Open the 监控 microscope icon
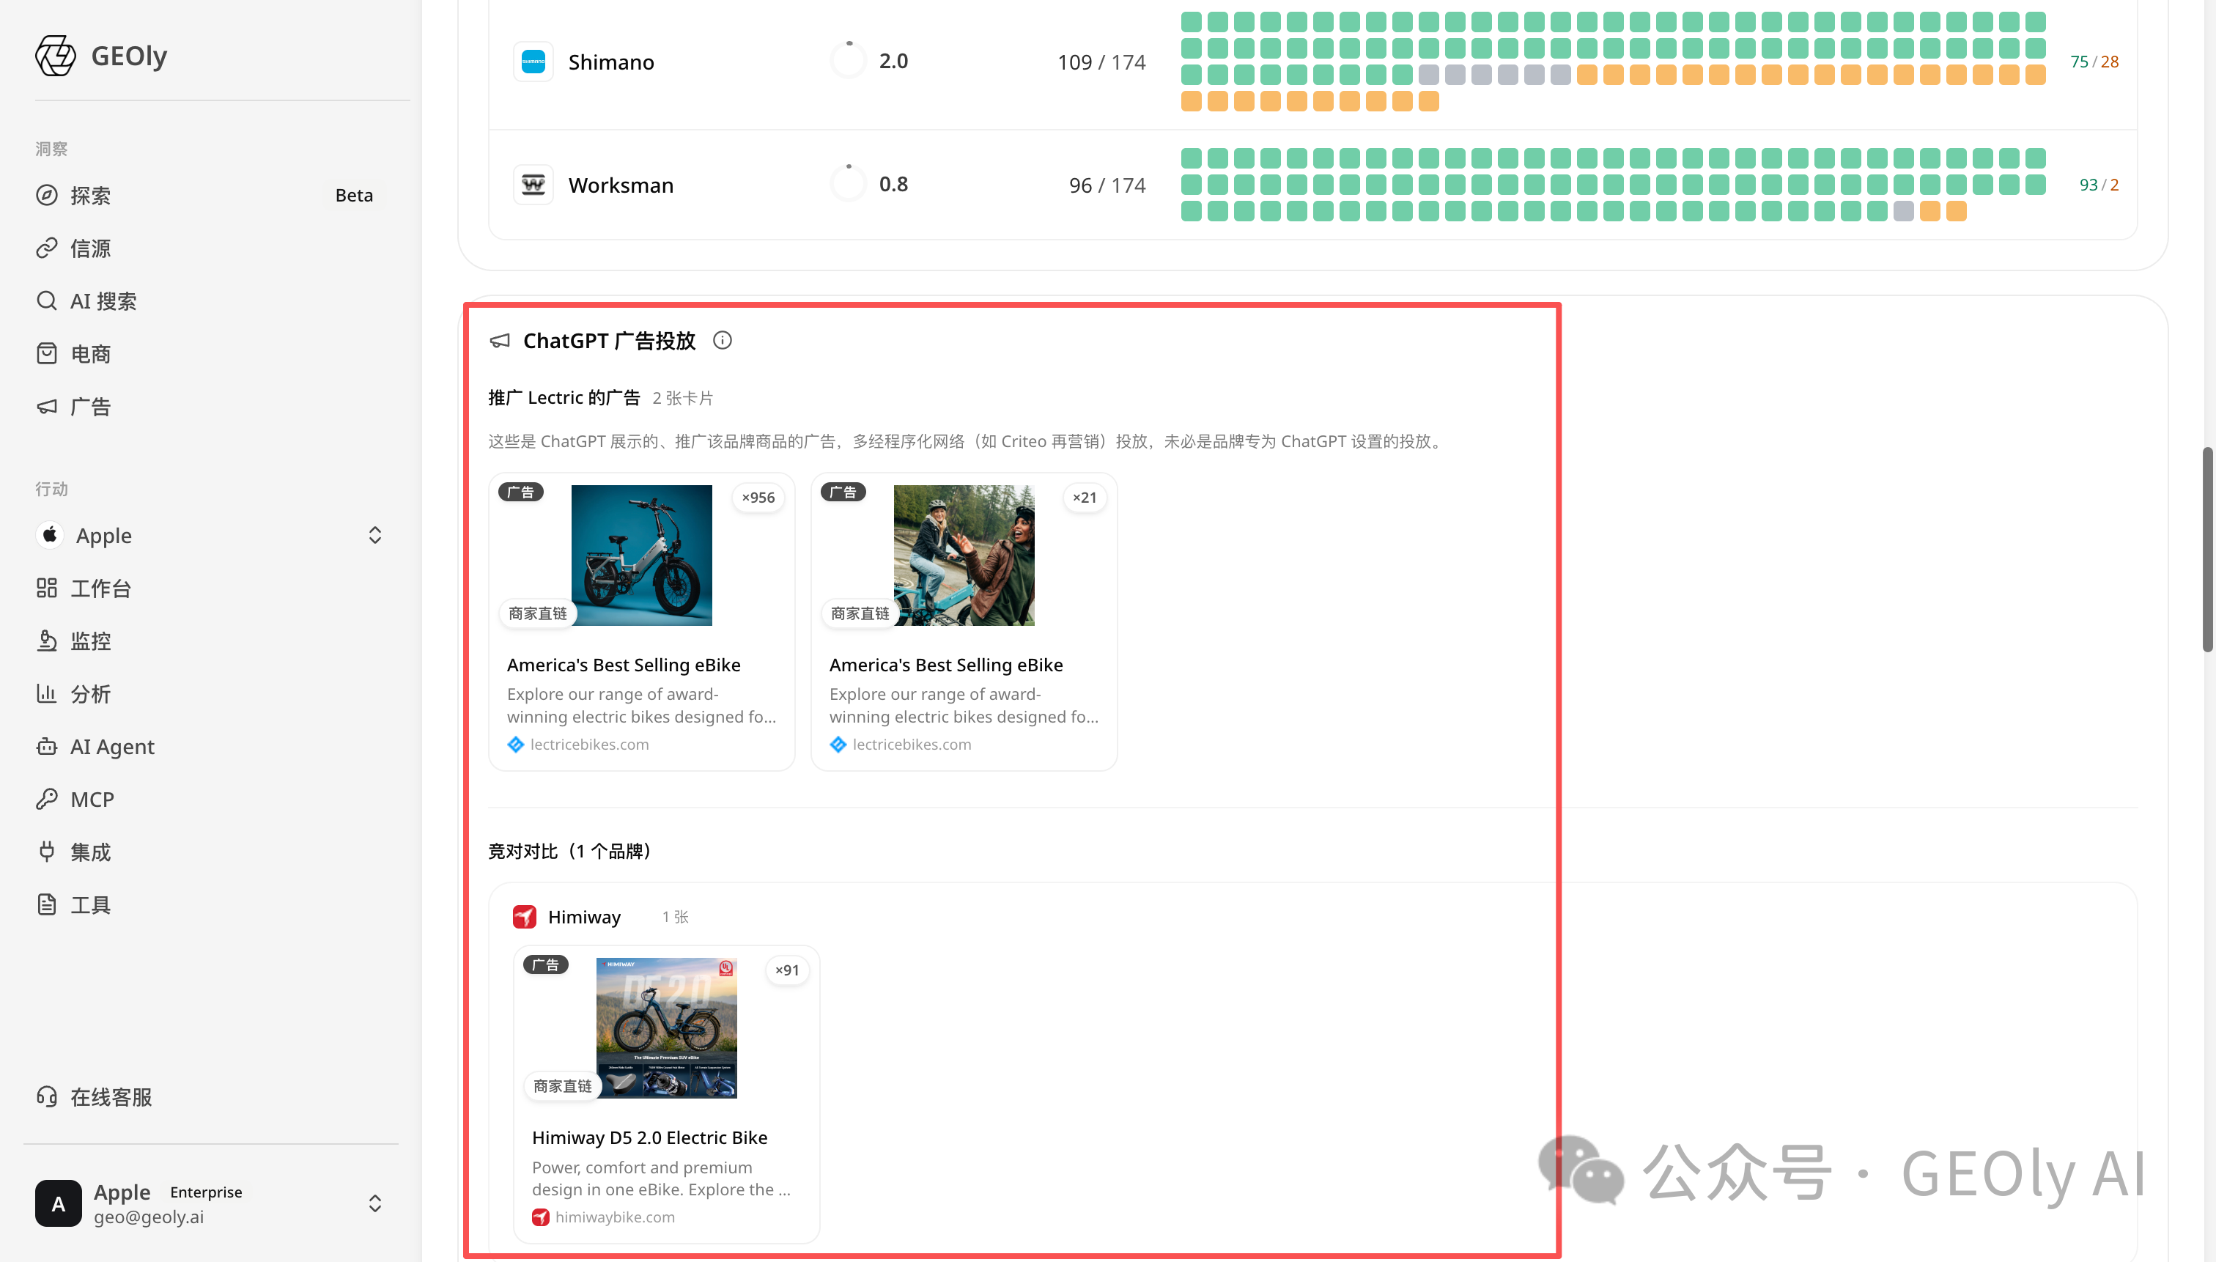Screen dimensions: 2216x1262 coord(47,641)
